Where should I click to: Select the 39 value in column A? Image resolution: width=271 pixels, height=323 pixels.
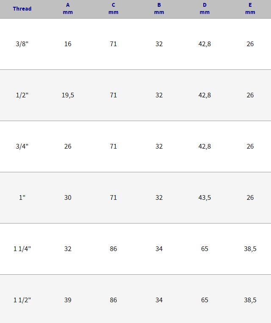pos(68,300)
